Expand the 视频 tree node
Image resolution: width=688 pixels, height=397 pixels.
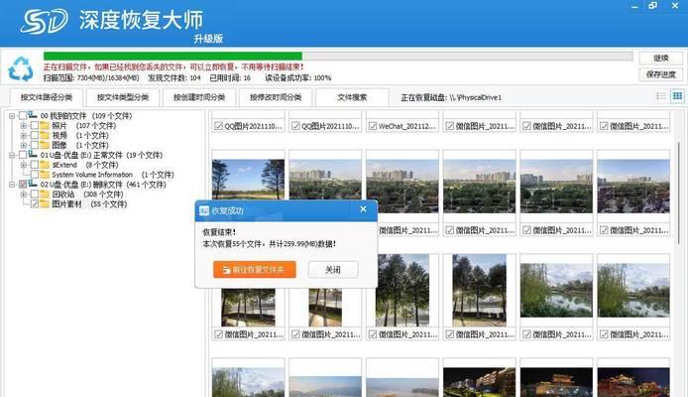[x=24, y=135]
